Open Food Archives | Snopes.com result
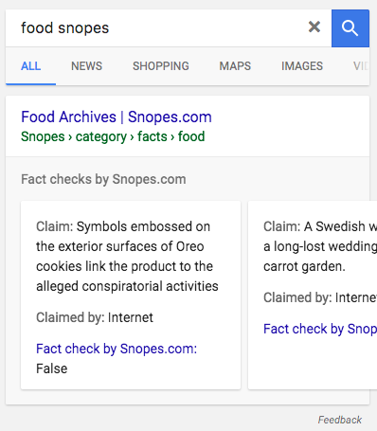Image resolution: width=377 pixels, height=431 pixels. tap(117, 117)
